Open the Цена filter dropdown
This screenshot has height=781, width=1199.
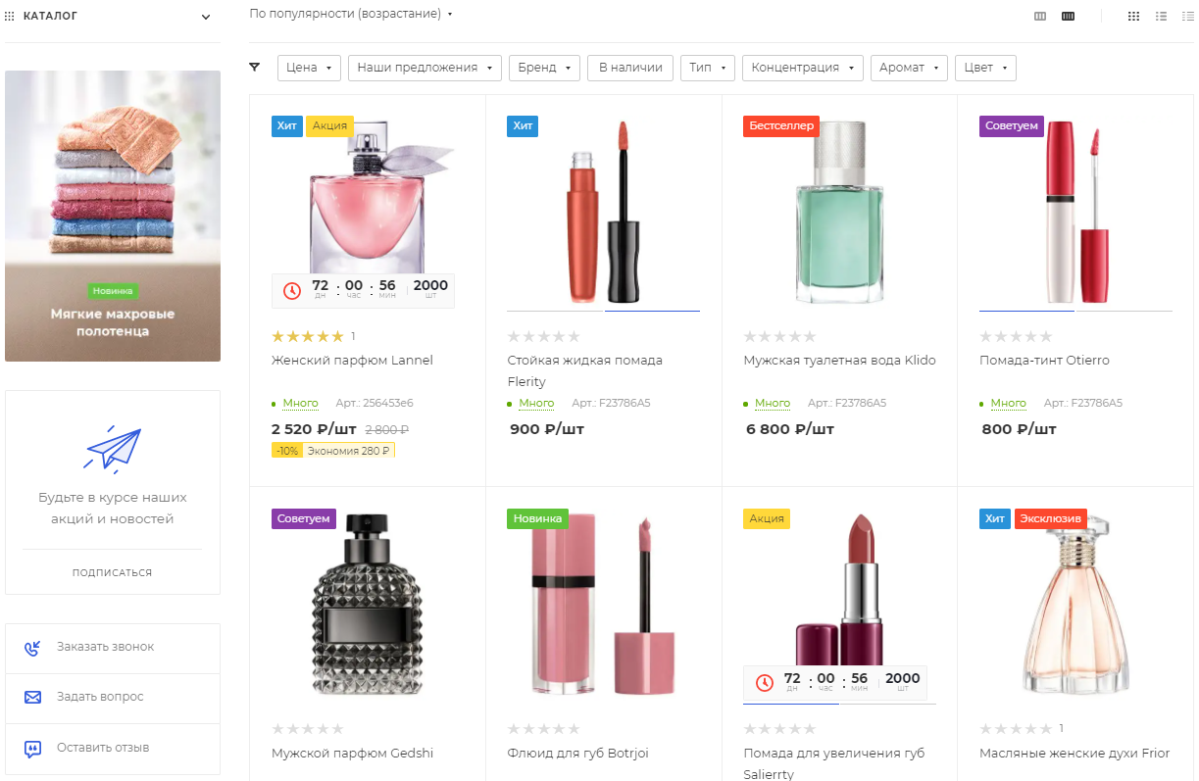pos(309,68)
